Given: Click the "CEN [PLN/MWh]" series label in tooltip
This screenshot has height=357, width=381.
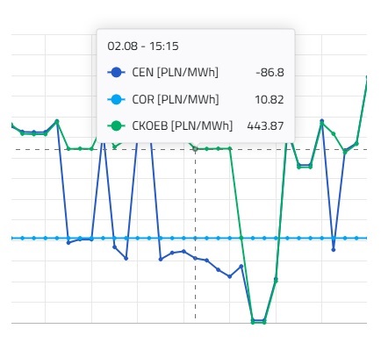Looking at the screenshot, I should point(175,72).
